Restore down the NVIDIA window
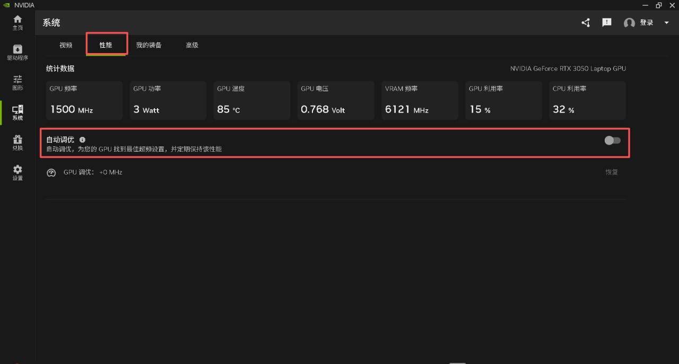This screenshot has width=679, height=364. (659, 5)
